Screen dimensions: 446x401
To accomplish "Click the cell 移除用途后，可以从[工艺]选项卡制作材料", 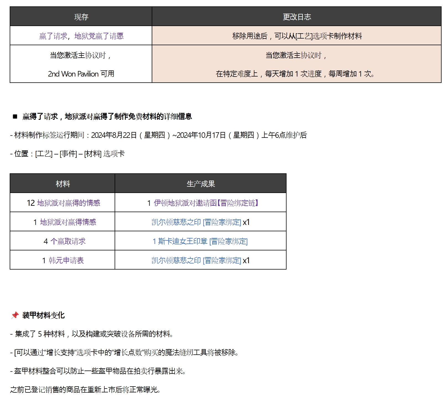I will (297, 36).
